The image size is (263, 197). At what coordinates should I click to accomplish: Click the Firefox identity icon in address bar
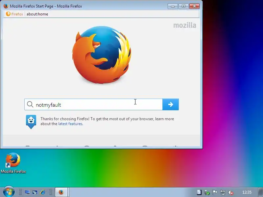click(8, 14)
